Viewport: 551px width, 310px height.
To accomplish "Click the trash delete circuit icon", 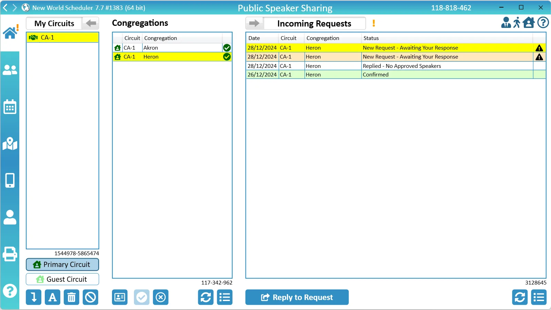I will [71, 297].
